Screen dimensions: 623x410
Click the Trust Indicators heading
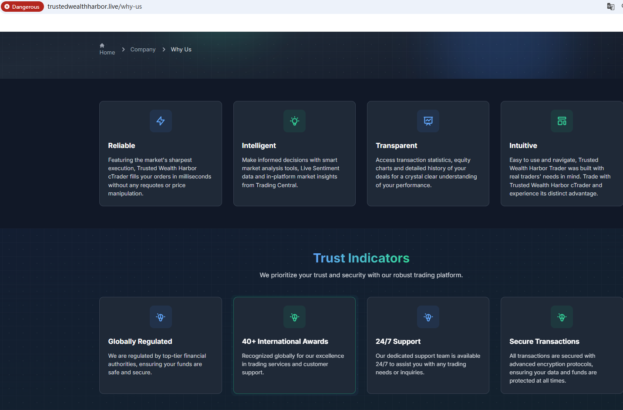[361, 258]
